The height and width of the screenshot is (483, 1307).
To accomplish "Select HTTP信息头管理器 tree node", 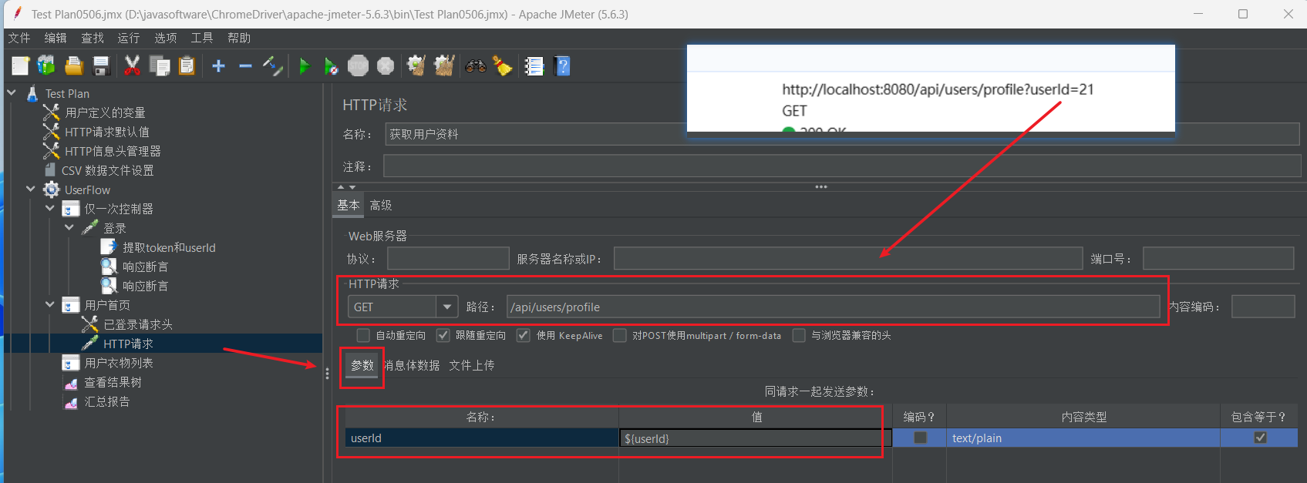I will [113, 151].
